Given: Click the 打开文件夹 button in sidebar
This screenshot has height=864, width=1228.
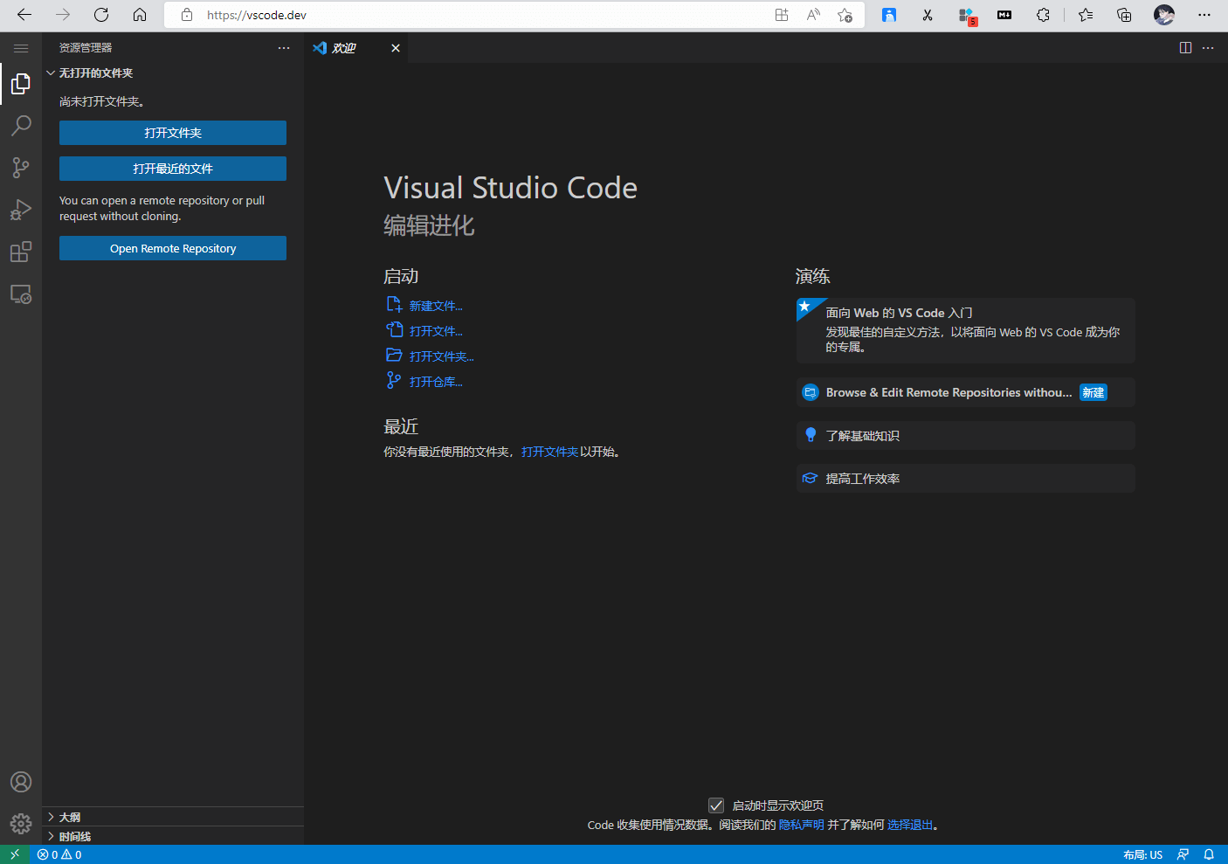Looking at the screenshot, I should [x=173, y=133].
